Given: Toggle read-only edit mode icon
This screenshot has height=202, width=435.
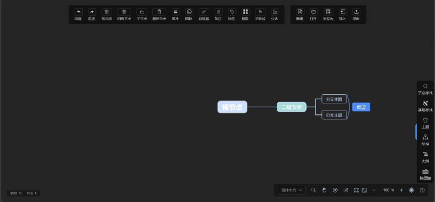Looking at the screenshot, I should (x=346, y=190).
